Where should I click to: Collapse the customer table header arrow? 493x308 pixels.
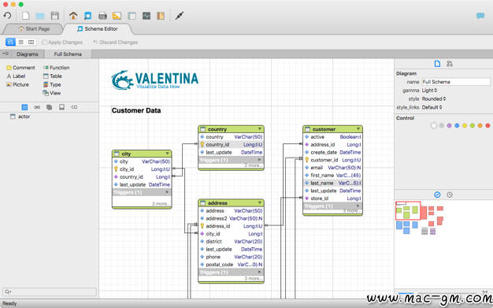(x=358, y=129)
